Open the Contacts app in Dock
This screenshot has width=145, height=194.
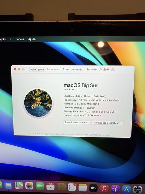(x=61, y=187)
